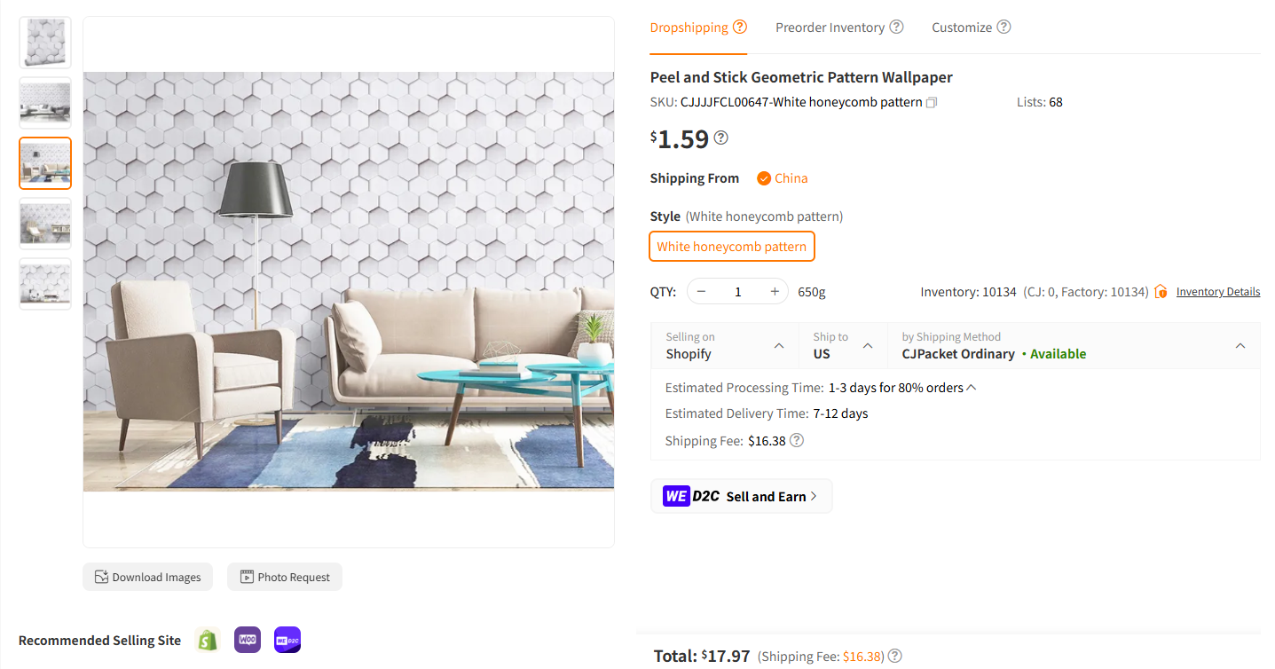This screenshot has height=669, width=1275.
Task: Increase quantity with the plus button
Action: 775,292
